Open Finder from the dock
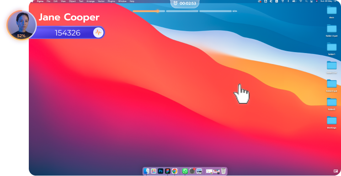Screen dimensions: 341x176 click(147, 171)
